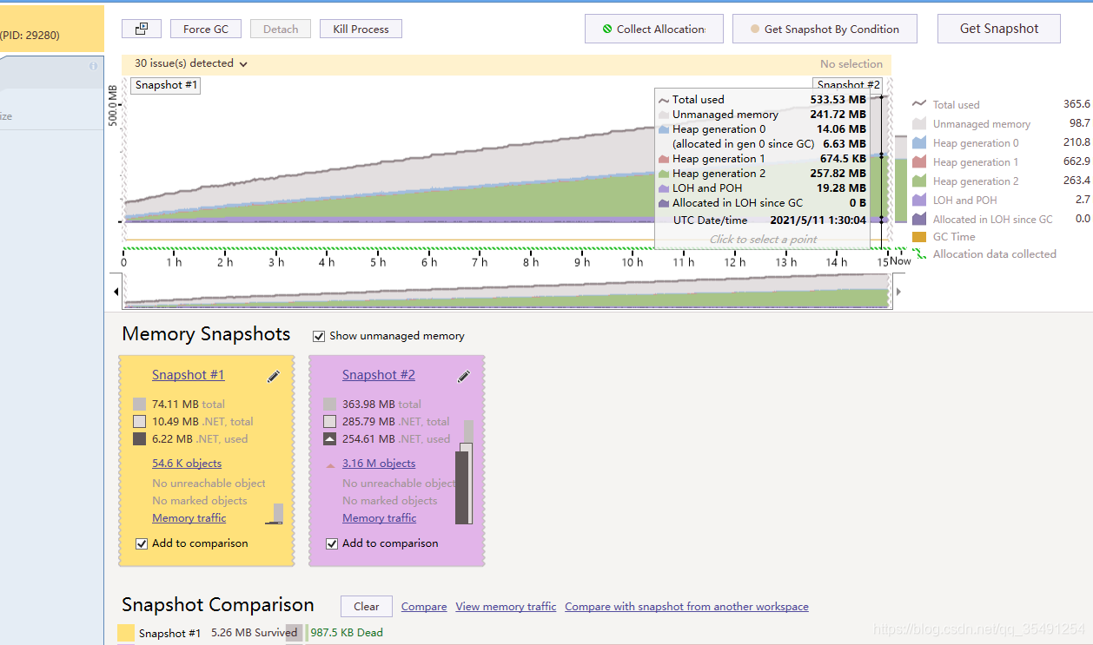This screenshot has height=645, width=1093.
Task: Click the timeline overview minimap
Action: pyautogui.click(x=507, y=291)
